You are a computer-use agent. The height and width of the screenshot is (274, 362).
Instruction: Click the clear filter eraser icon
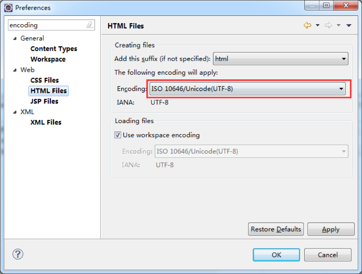pos(90,25)
